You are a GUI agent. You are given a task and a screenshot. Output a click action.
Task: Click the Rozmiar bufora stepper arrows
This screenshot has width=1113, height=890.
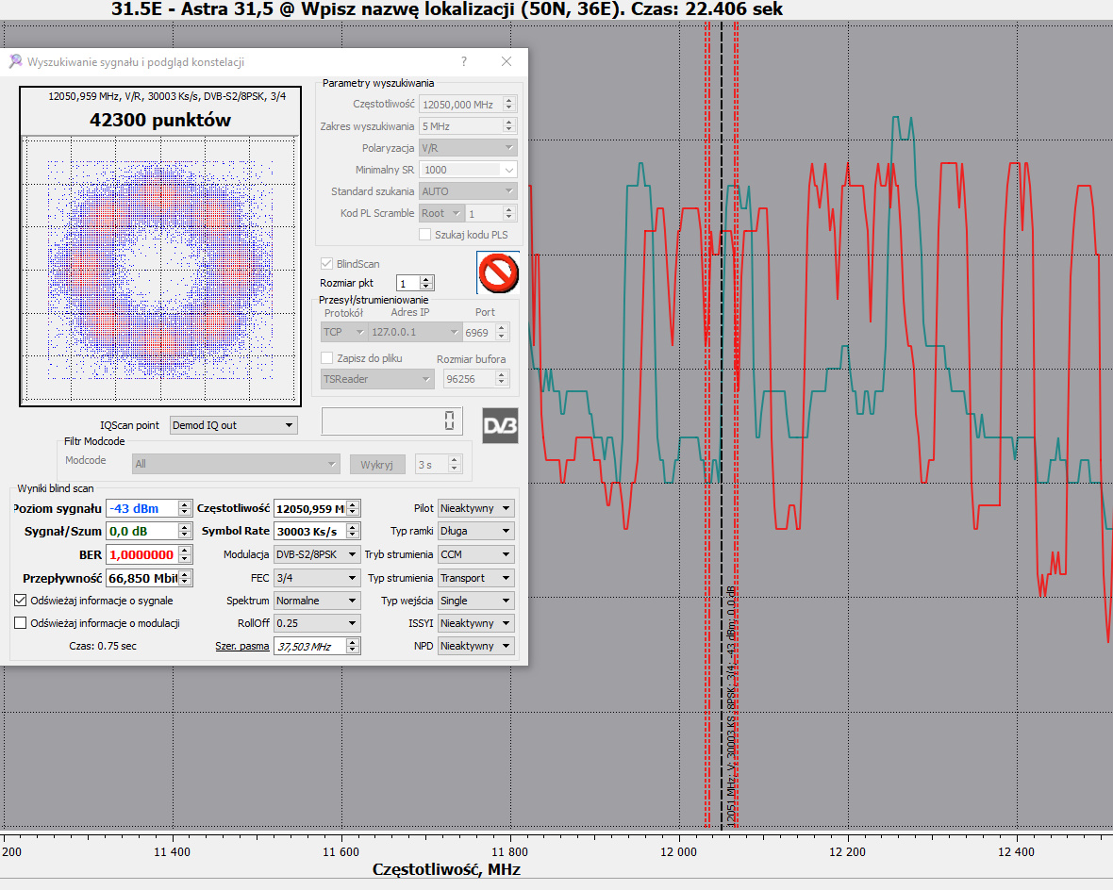click(x=503, y=379)
